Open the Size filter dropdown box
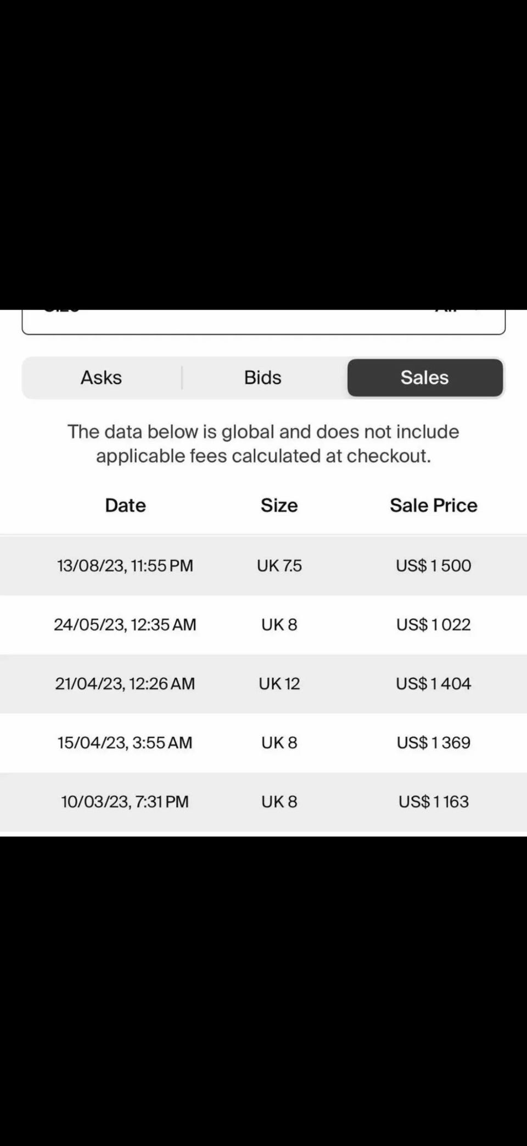 (263, 321)
